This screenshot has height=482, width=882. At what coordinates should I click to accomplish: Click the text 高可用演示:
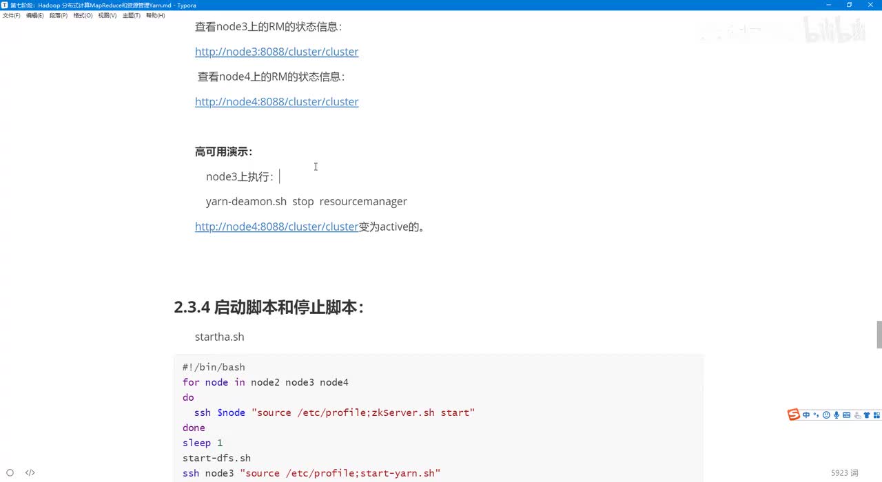[223, 151]
